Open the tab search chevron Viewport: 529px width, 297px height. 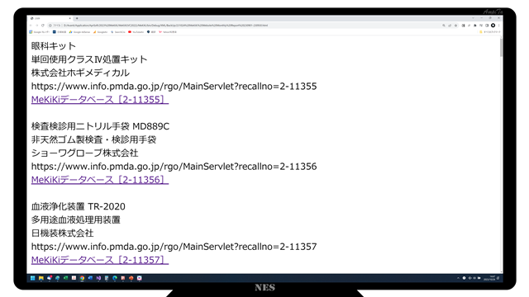473,18
